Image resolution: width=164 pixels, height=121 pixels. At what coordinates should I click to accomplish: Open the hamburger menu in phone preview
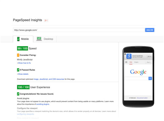tap(126, 62)
